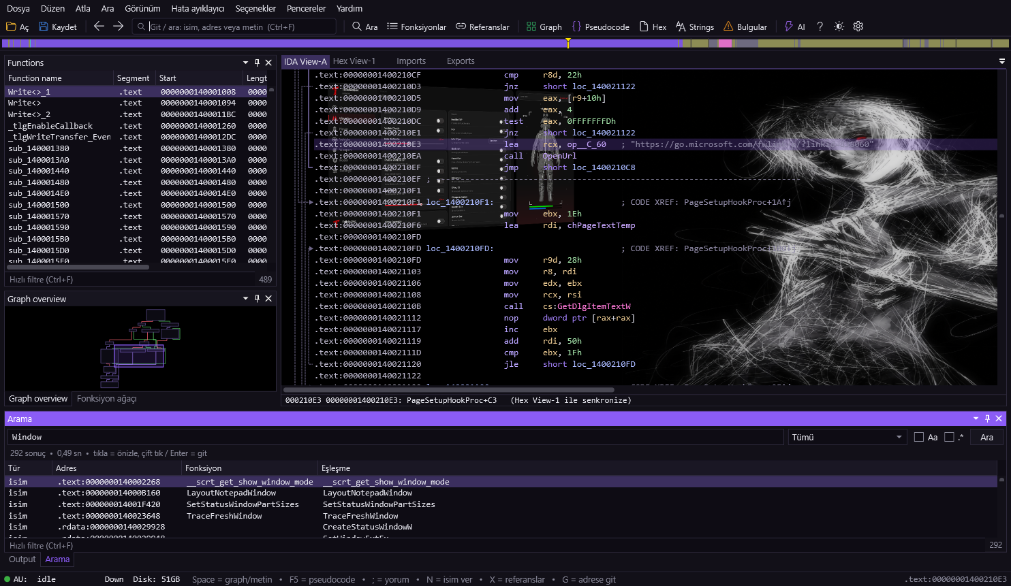This screenshot has width=1011, height=586.
Task: Switch to the Output tab
Action: pos(22,559)
